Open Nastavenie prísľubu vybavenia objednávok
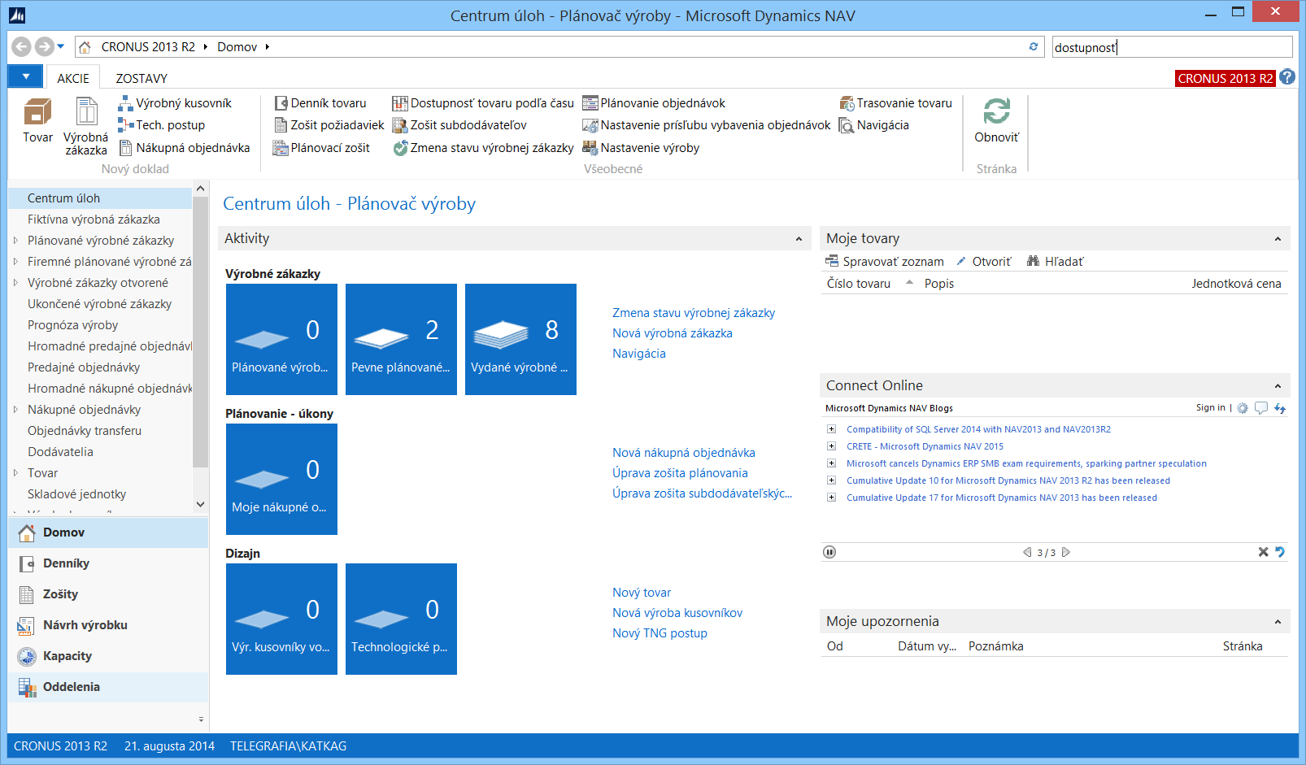Image resolution: width=1306 pixels, height=765 pixels. [707, 125]
